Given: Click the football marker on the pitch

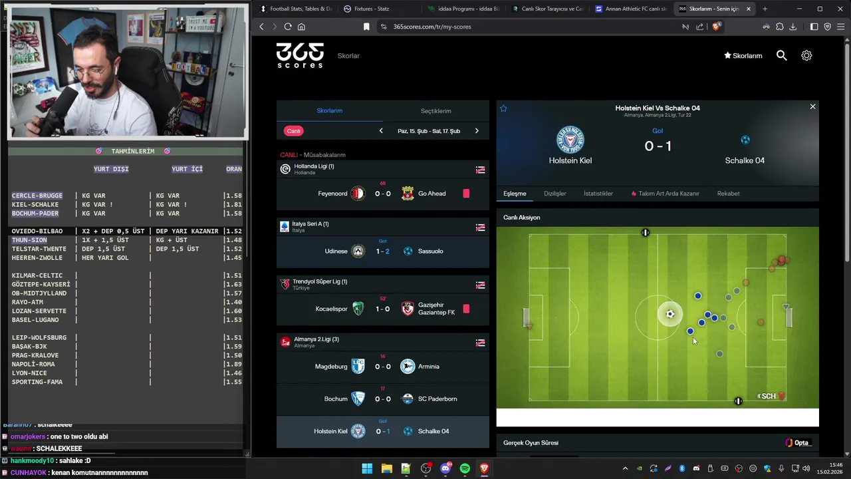Looking at the screenshot, I should pos(670,314).
